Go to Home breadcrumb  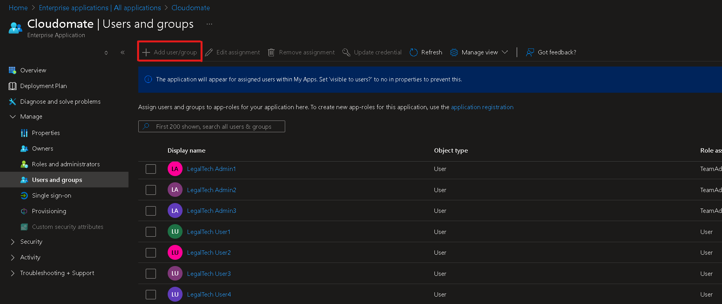tap(18, 8)
